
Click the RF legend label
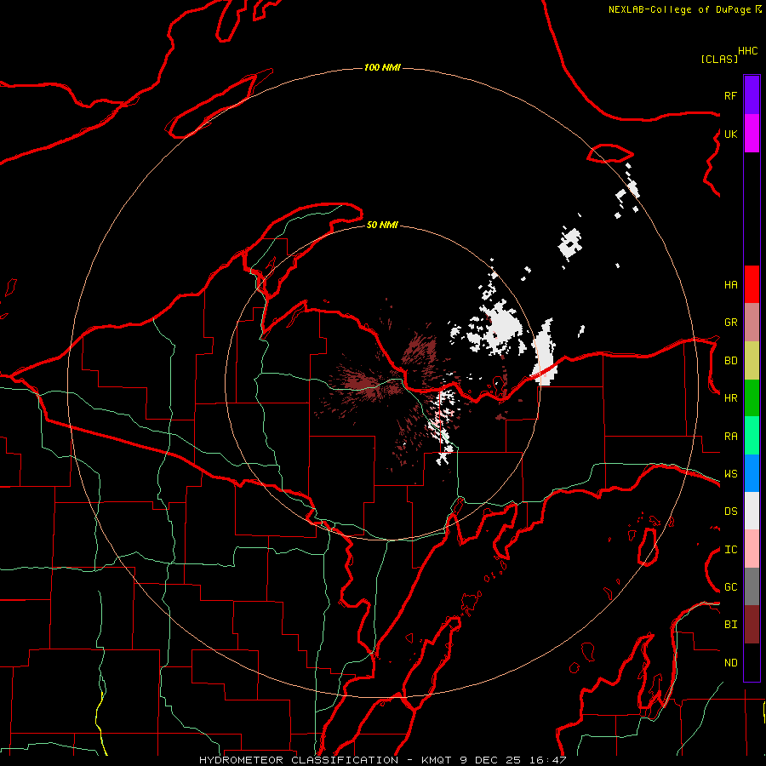pyautogui.click(x=731, y=95)
